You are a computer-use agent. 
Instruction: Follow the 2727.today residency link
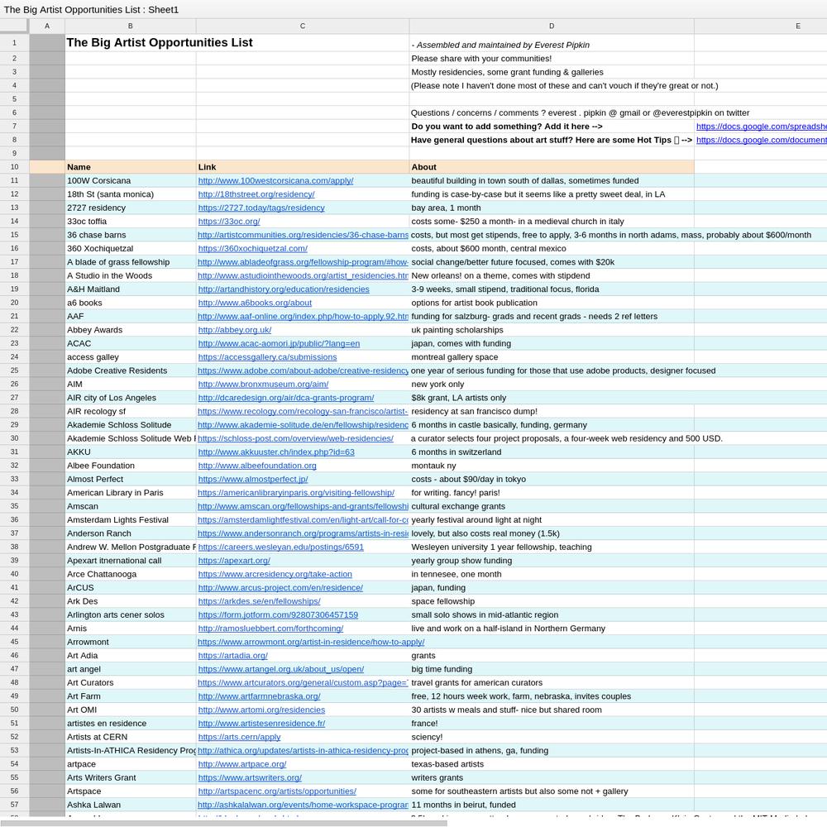(261, 208)
